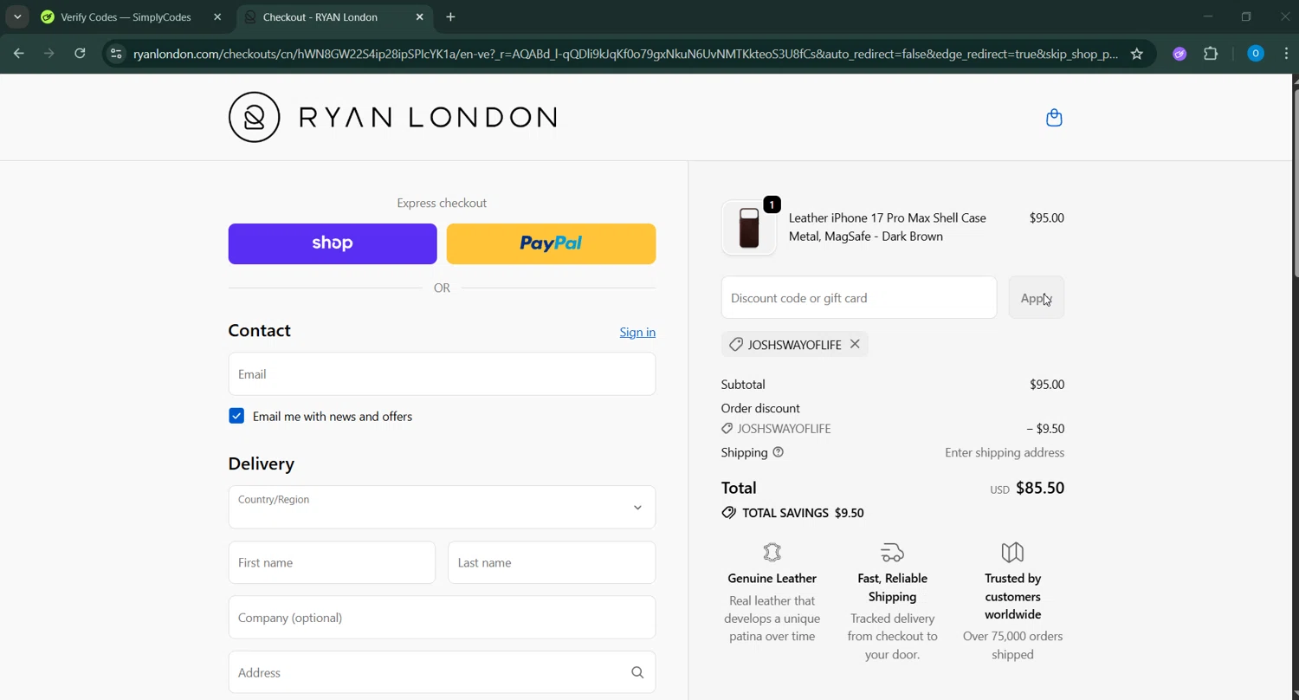Click the total savings tag icon
Viewport: 1299px width, 700px height.
(x=728, y=513)
